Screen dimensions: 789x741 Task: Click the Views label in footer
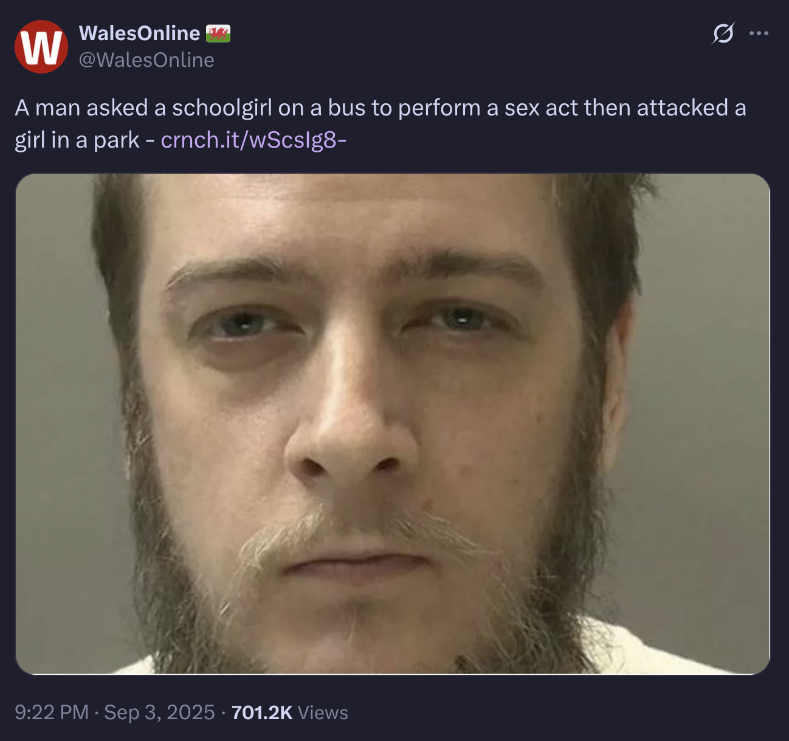point(323,712)
